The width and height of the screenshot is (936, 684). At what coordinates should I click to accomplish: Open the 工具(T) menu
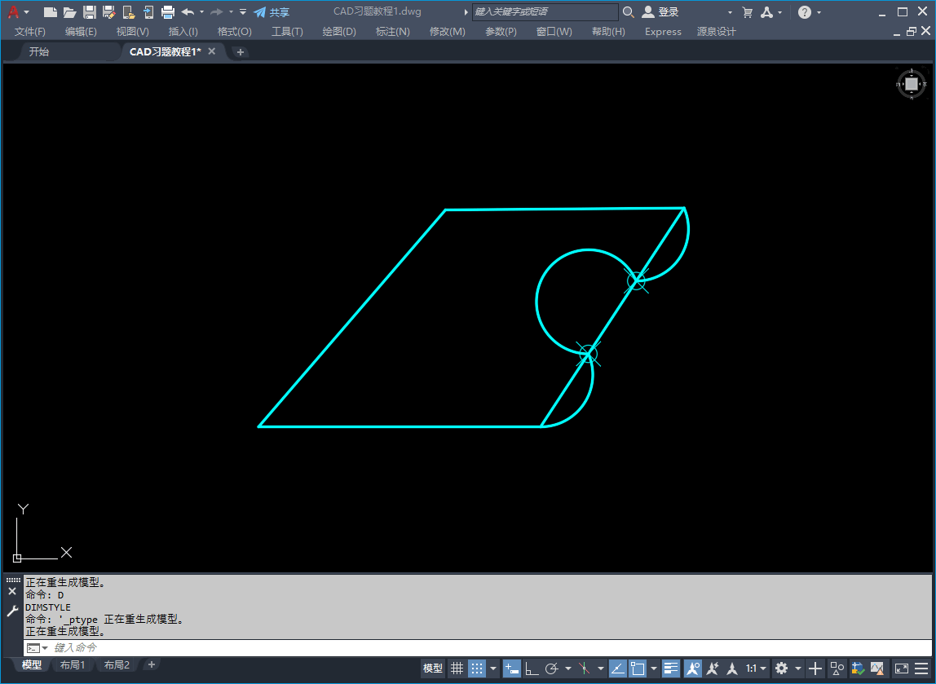pos(287,32)
